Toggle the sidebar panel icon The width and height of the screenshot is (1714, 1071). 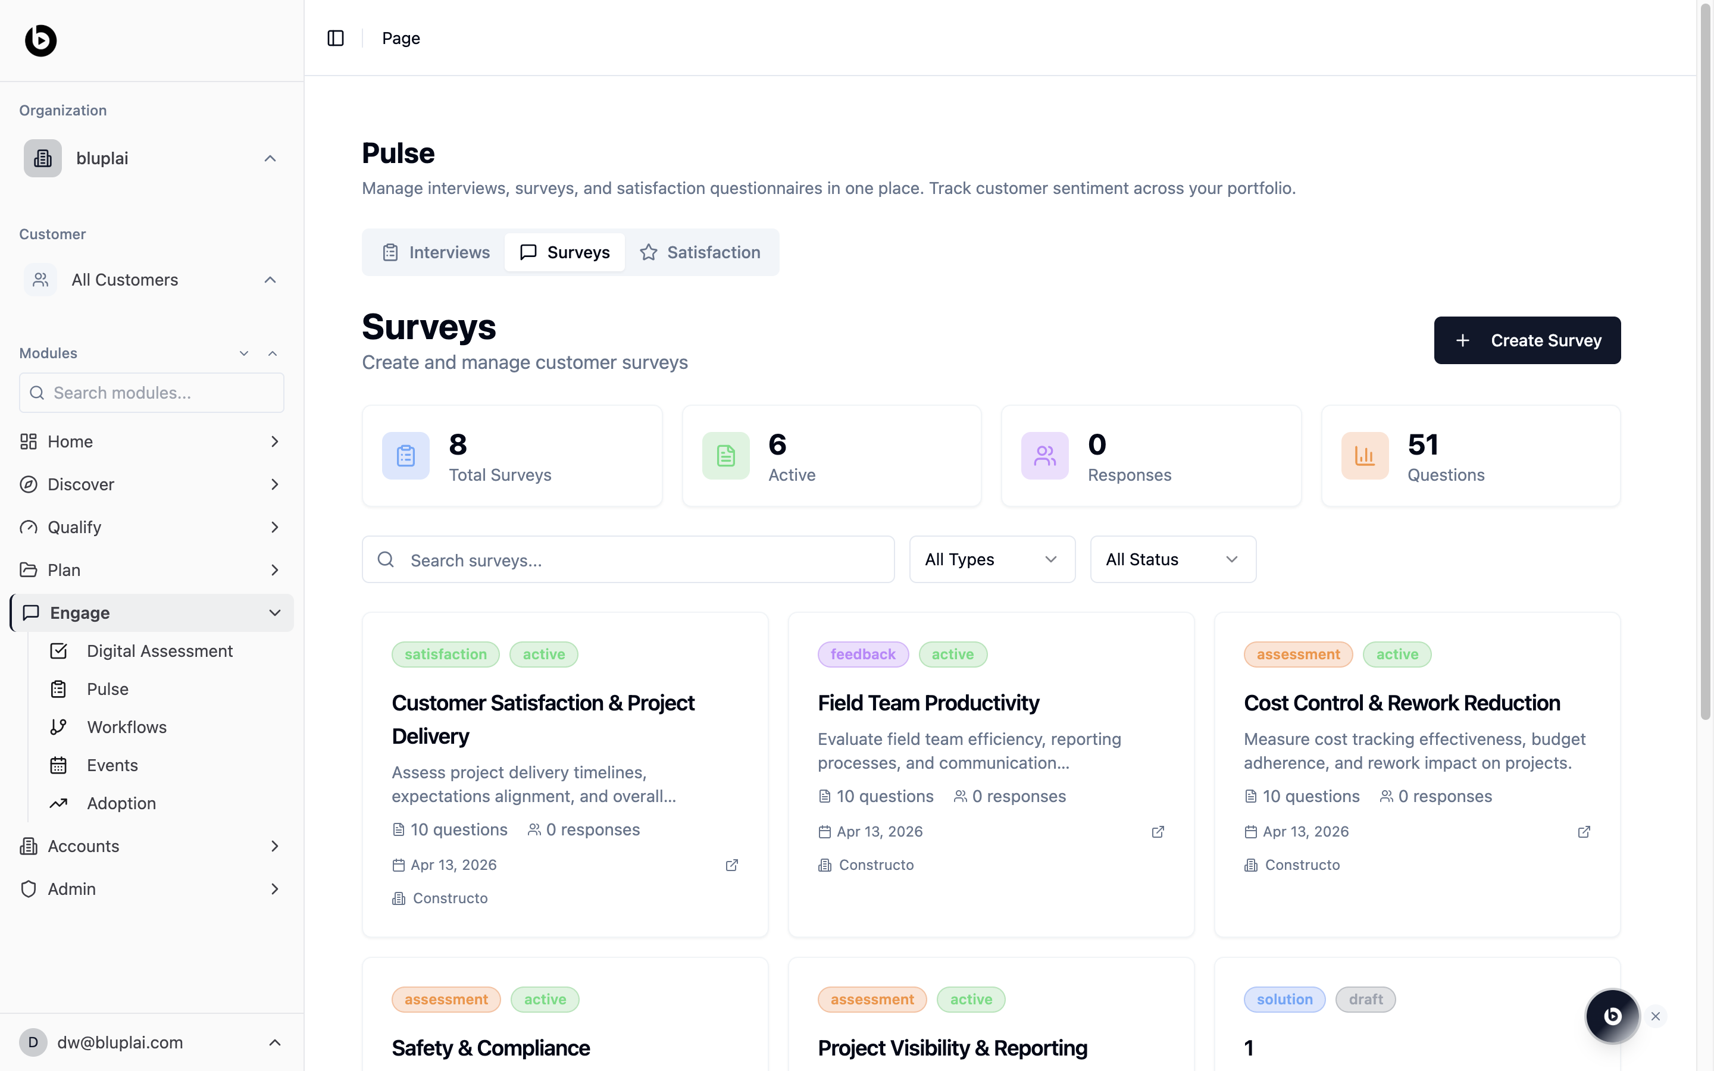click(x=336, y=38)
